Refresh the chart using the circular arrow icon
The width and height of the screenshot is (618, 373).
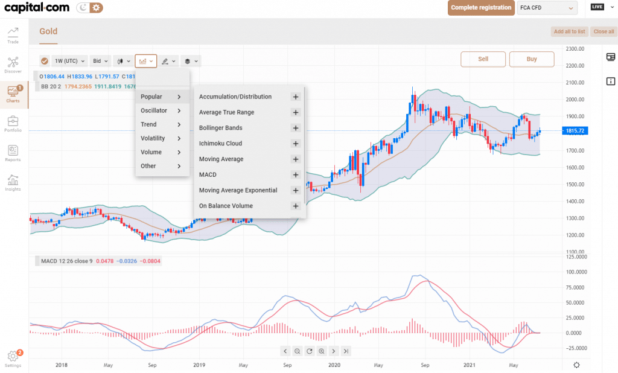click(x=309, y=351)
